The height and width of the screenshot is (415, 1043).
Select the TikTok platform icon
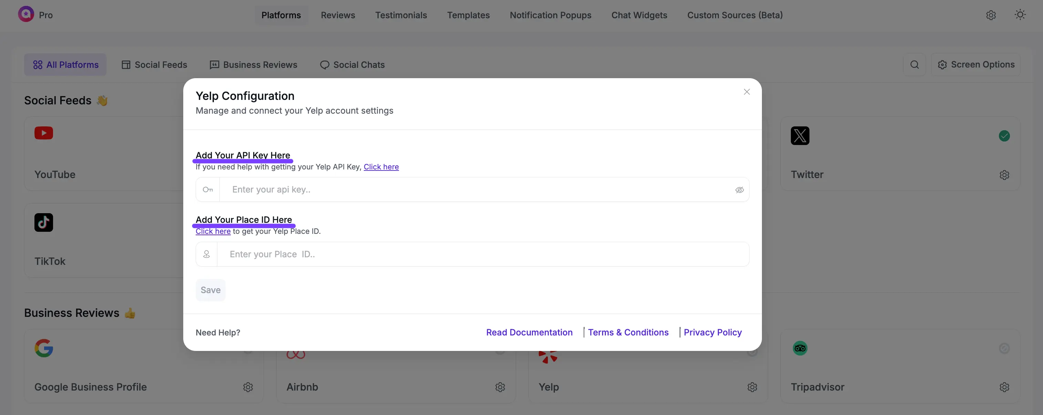coord(44,222)
